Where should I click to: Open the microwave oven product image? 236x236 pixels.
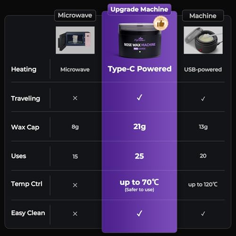pos(75,40)
